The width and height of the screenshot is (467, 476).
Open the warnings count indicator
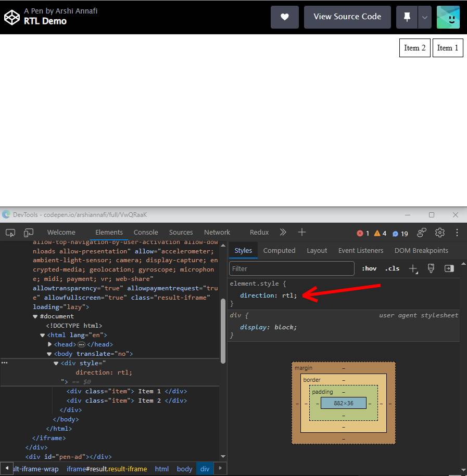pos(380,234)
